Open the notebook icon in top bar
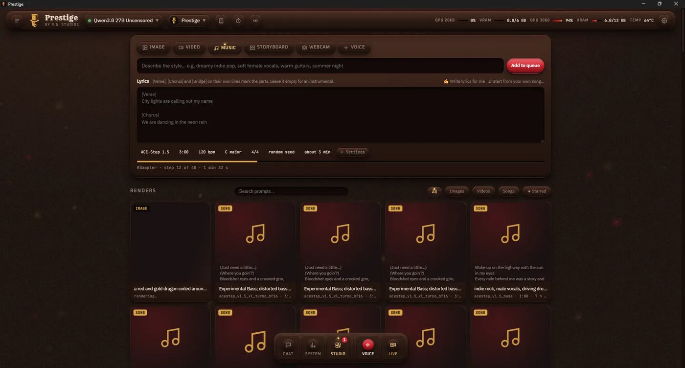 (221, 21)
